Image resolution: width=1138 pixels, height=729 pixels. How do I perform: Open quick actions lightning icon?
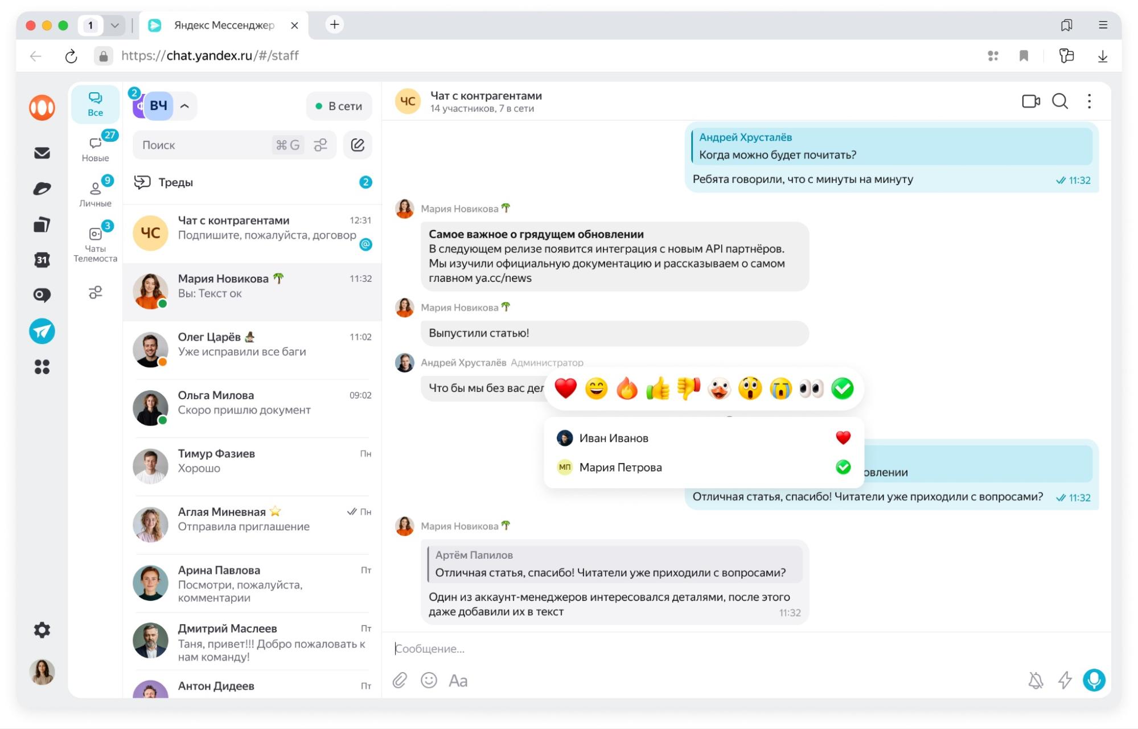tap(1065, 680)
